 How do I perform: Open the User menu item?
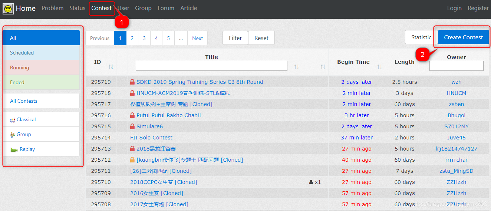point(123,8)
